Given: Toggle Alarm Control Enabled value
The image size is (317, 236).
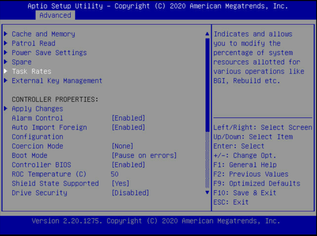Looking at the screenshot, I should coord(129,118).
